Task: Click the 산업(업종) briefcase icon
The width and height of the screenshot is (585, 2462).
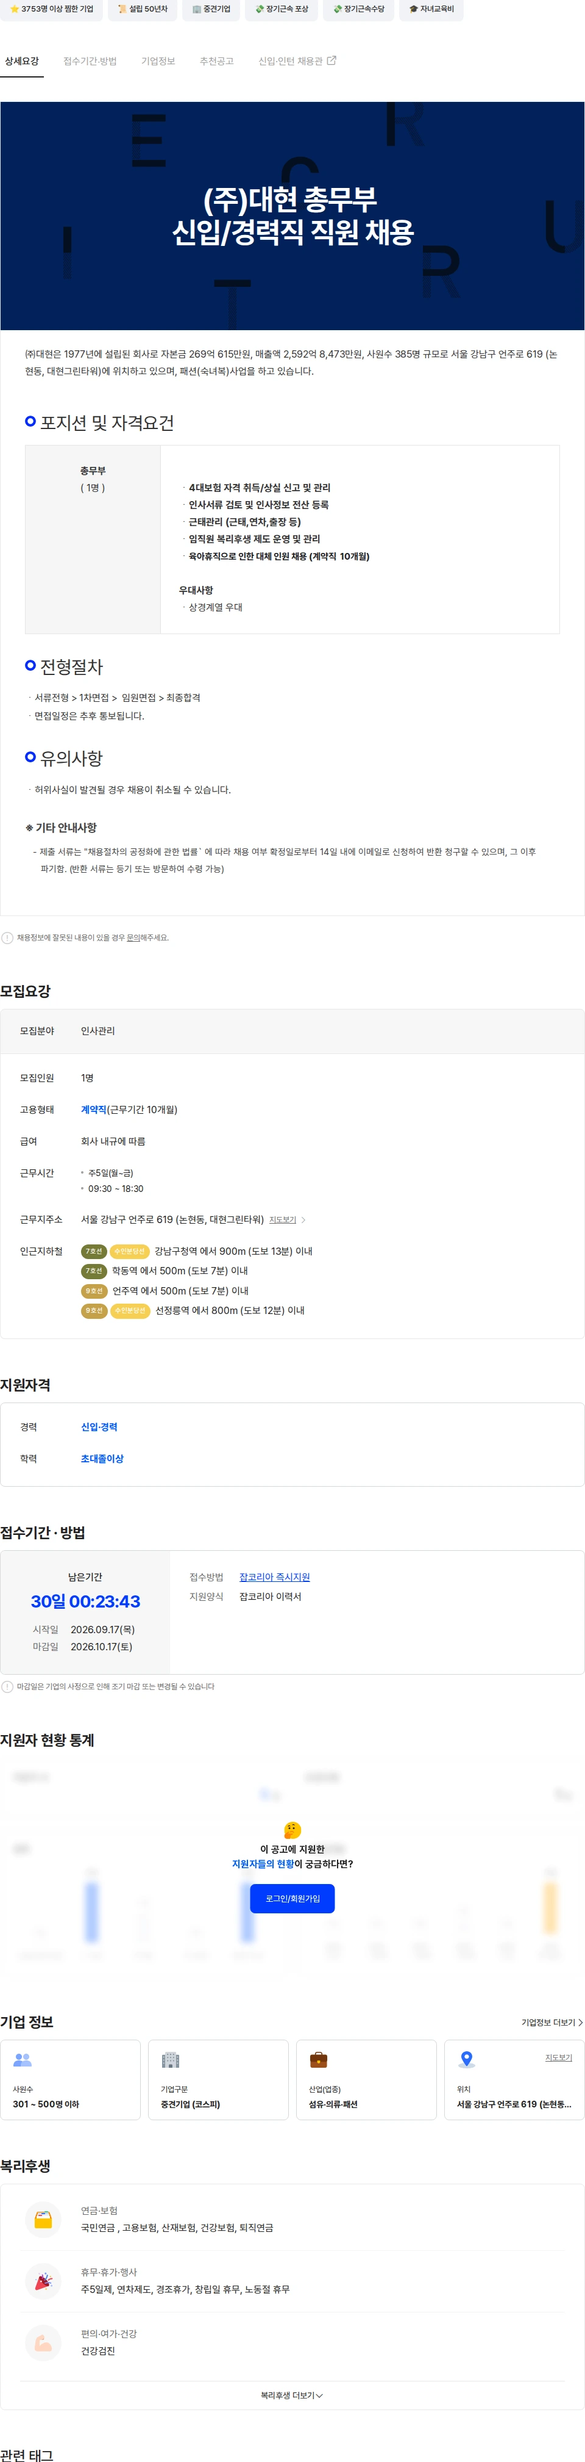Action: coord(319,2060)
